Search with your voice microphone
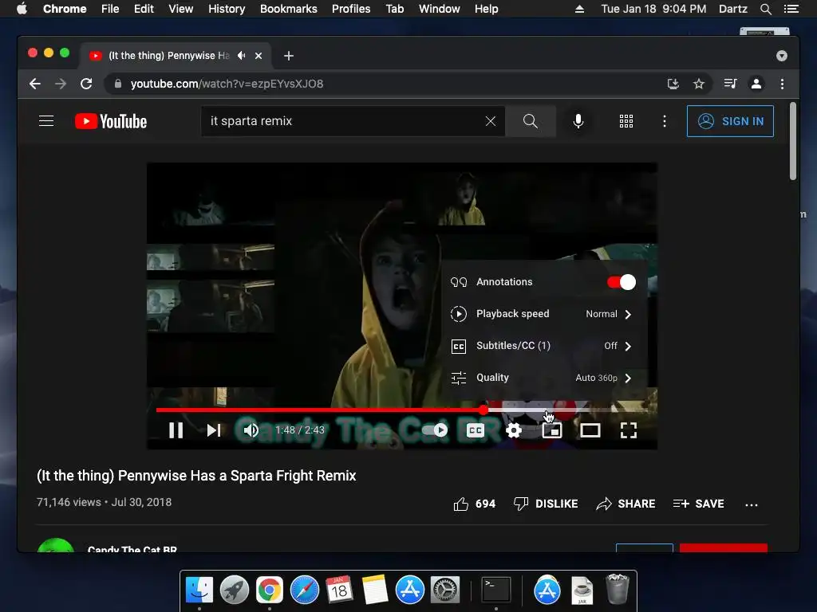 (578, 121)
